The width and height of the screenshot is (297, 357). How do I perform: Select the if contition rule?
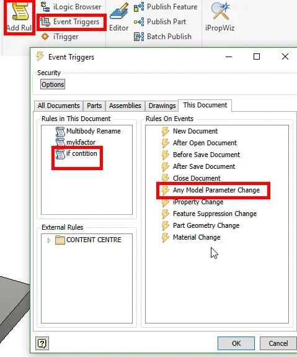[76, 154]
